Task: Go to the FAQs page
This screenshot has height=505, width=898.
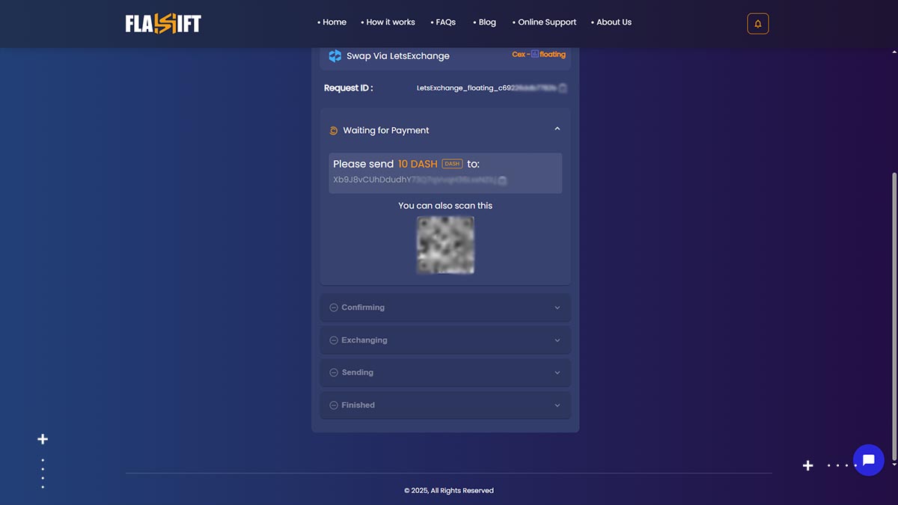Action: tap(445, 22)
